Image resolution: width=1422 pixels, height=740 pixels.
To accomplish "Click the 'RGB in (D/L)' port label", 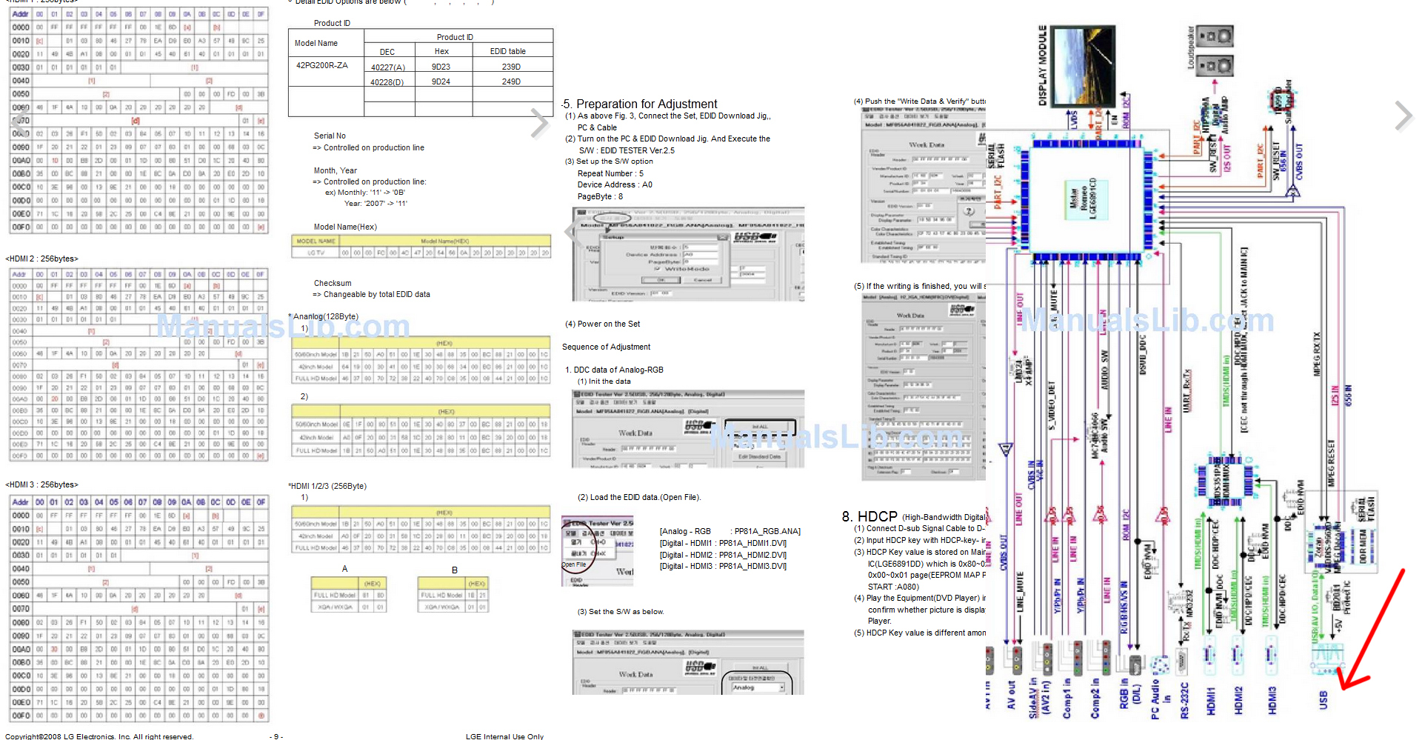I will tap(1129, 693).
